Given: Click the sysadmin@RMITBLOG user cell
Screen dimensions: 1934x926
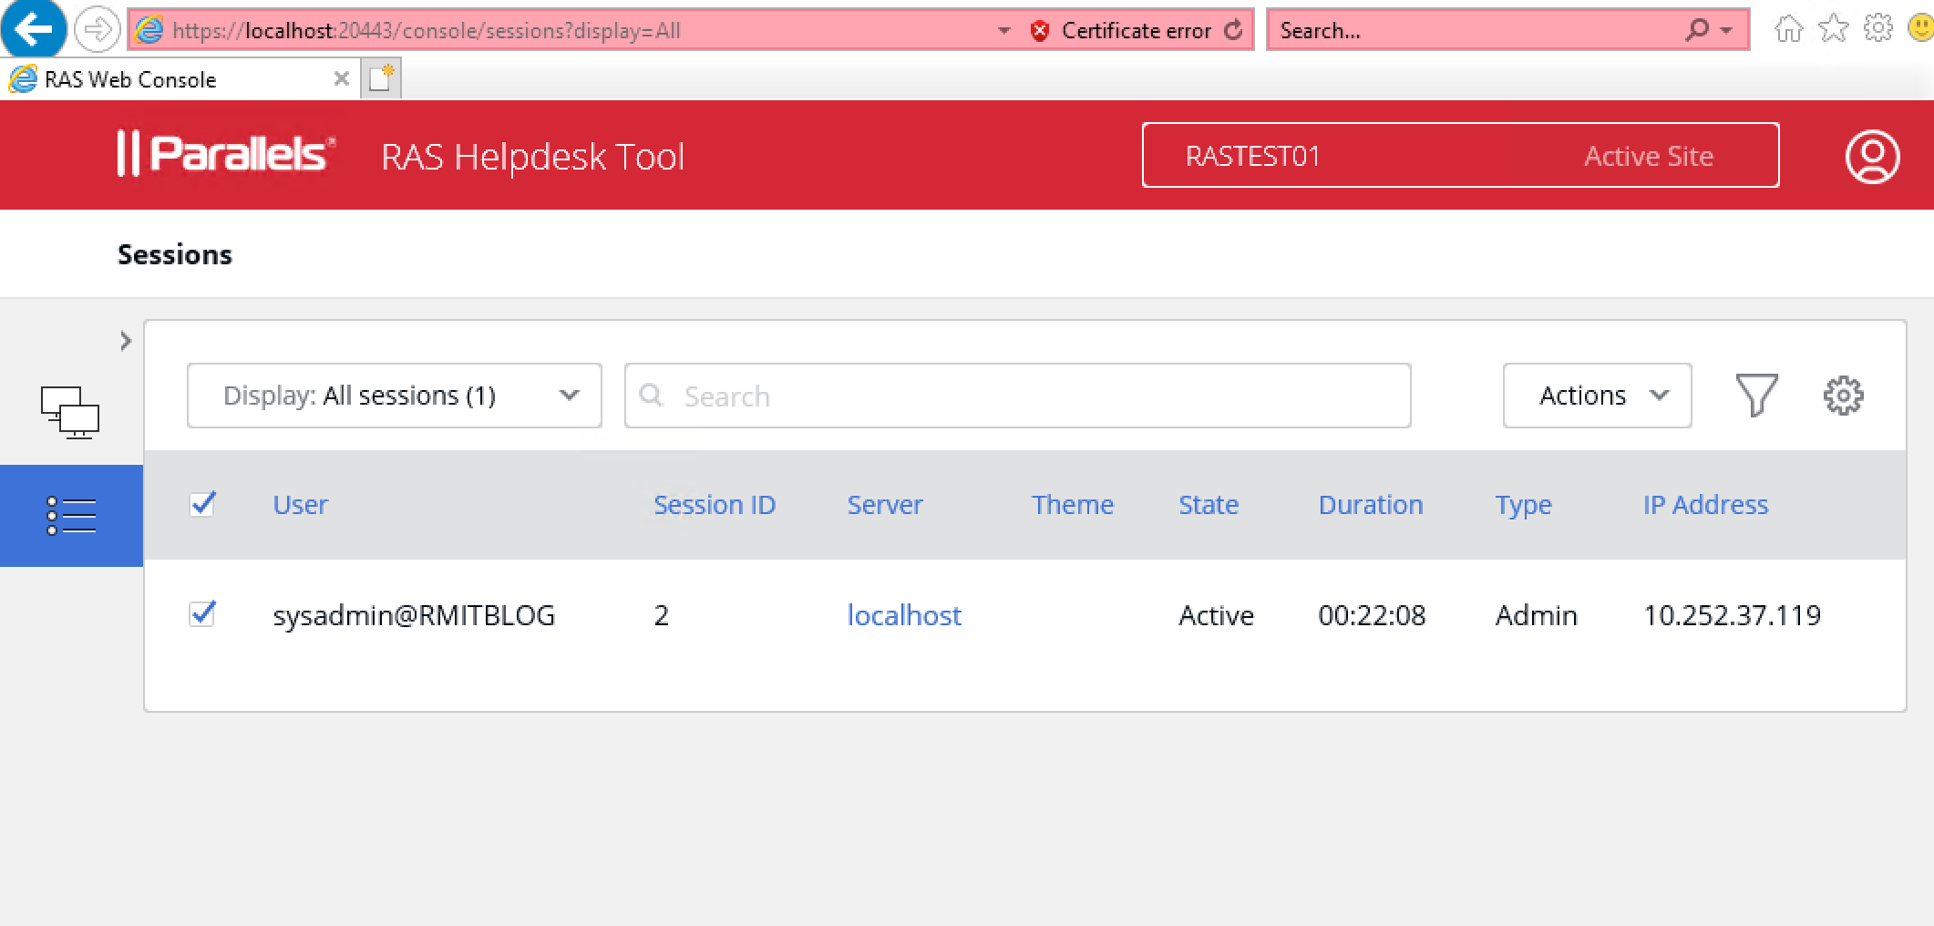Looking at the screenshot, I should (x=414, y=615).
